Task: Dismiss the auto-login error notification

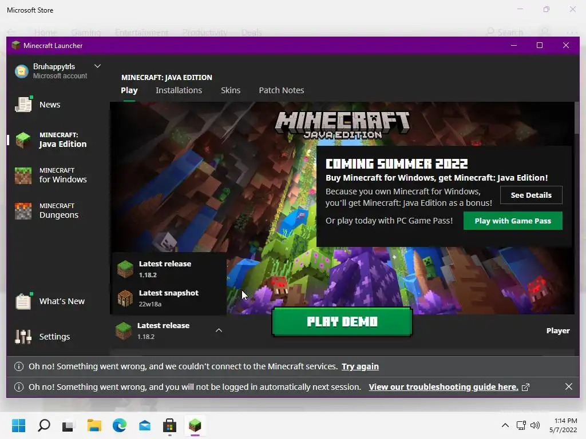Action: pos(568,387)
